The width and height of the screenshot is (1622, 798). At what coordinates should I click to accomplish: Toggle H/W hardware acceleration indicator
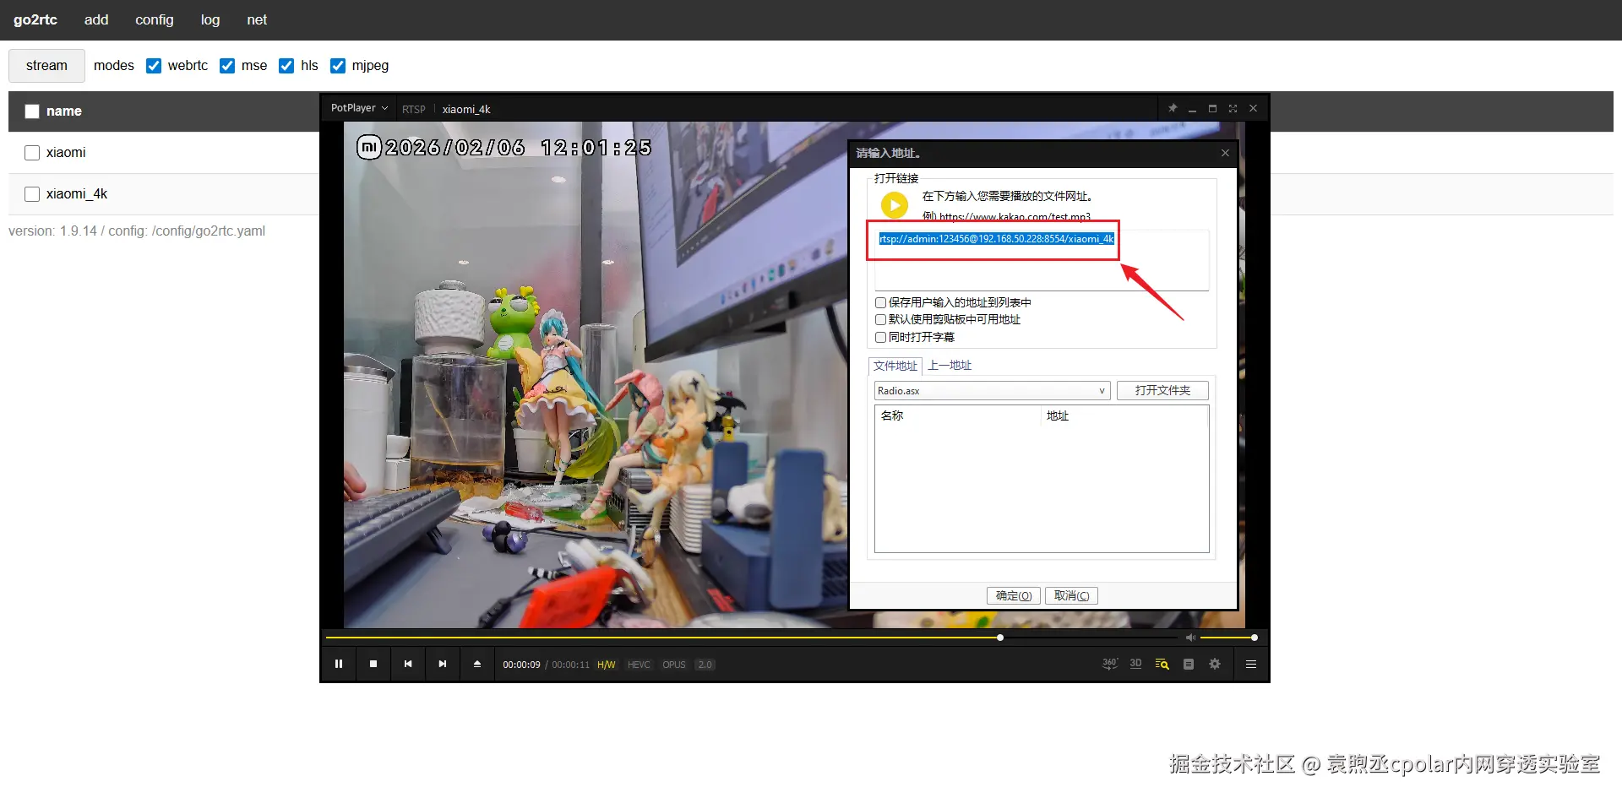click(x=607, y=665)
